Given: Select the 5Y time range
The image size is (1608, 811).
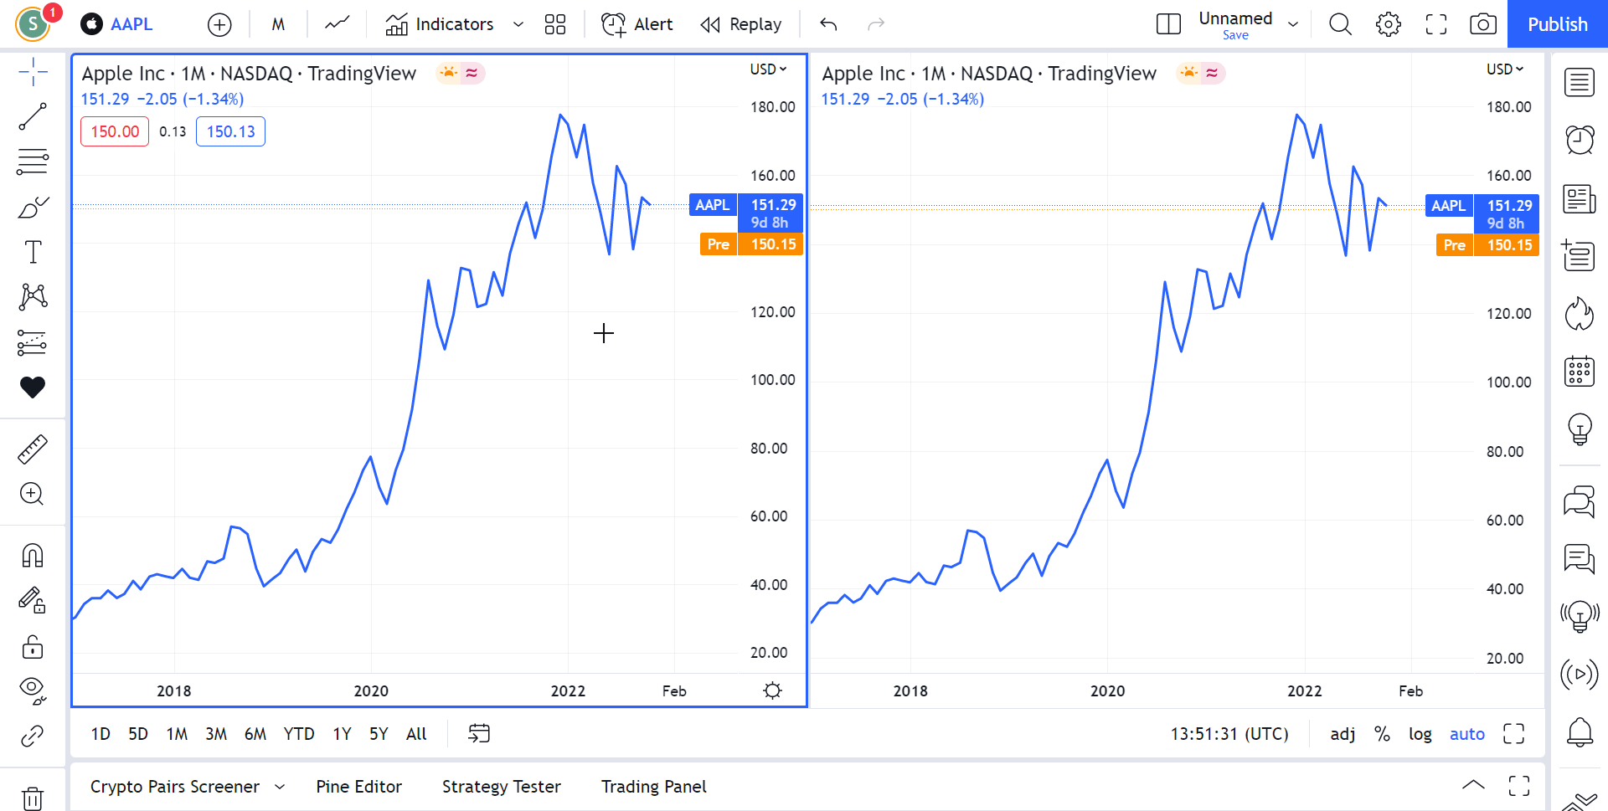Looking at the screenshot, I should 379,734.
